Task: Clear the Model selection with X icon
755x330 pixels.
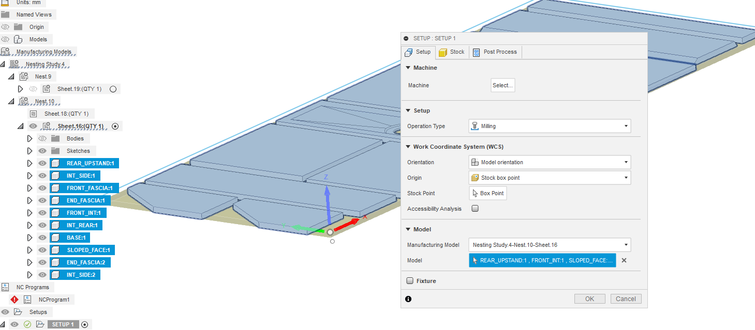Action: coord(624,260)
